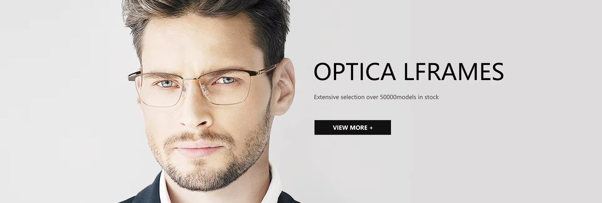The height and width of the screenshot is (203, 602).
Task: Click the plus sign in VIEW MORE
Action: (371, 128)
